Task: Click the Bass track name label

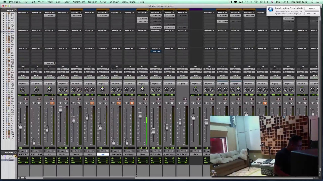Action: pyautogui.click(x=143, y=154)
